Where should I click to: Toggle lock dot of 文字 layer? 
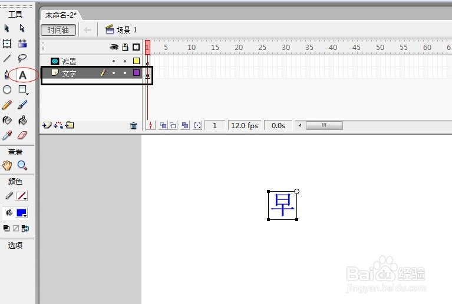pos(125,73)
